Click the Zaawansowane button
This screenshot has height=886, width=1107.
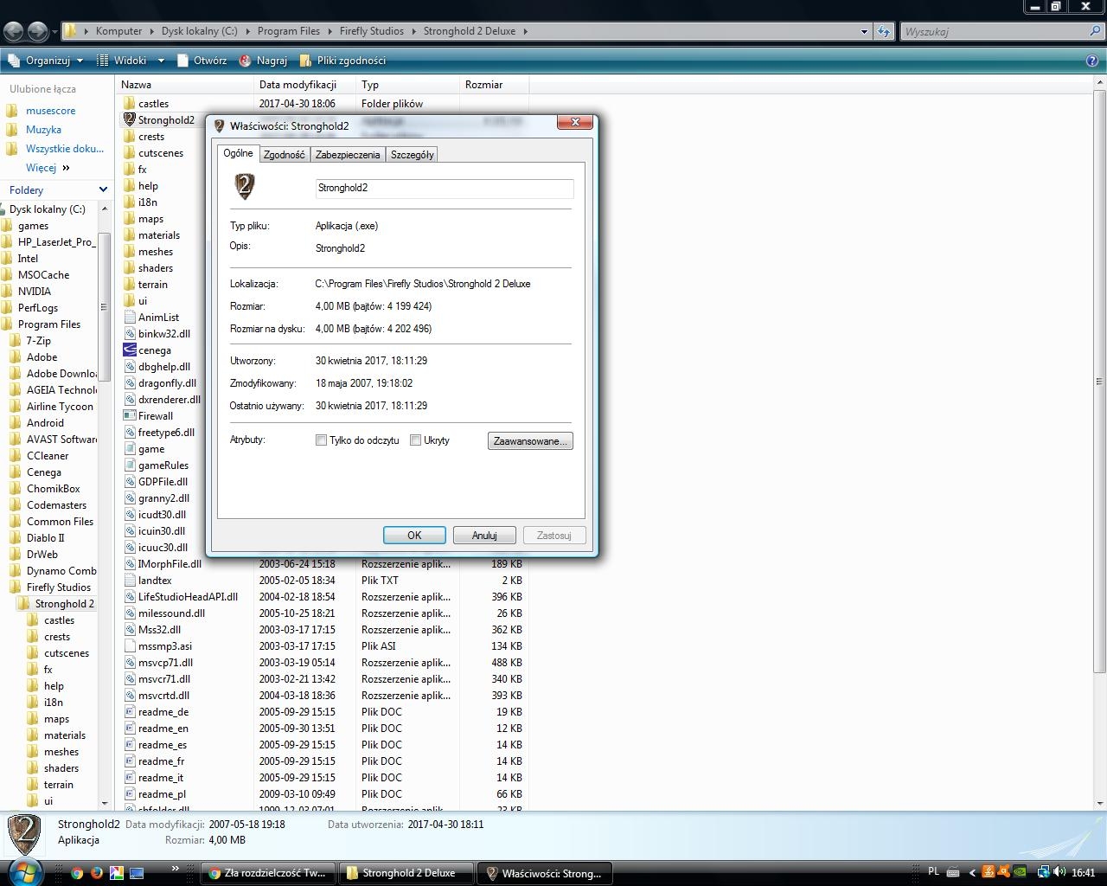click(530, 441)
